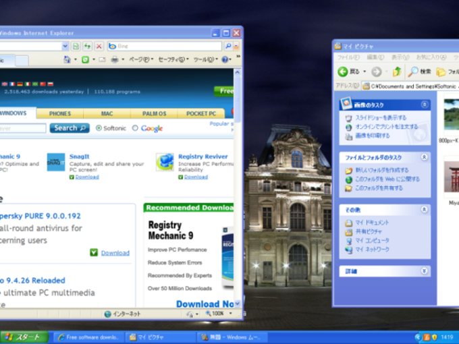Click the IE page scrollbar down arrow
The height and width of the screenshot is (344, 459).
(238, 304)
